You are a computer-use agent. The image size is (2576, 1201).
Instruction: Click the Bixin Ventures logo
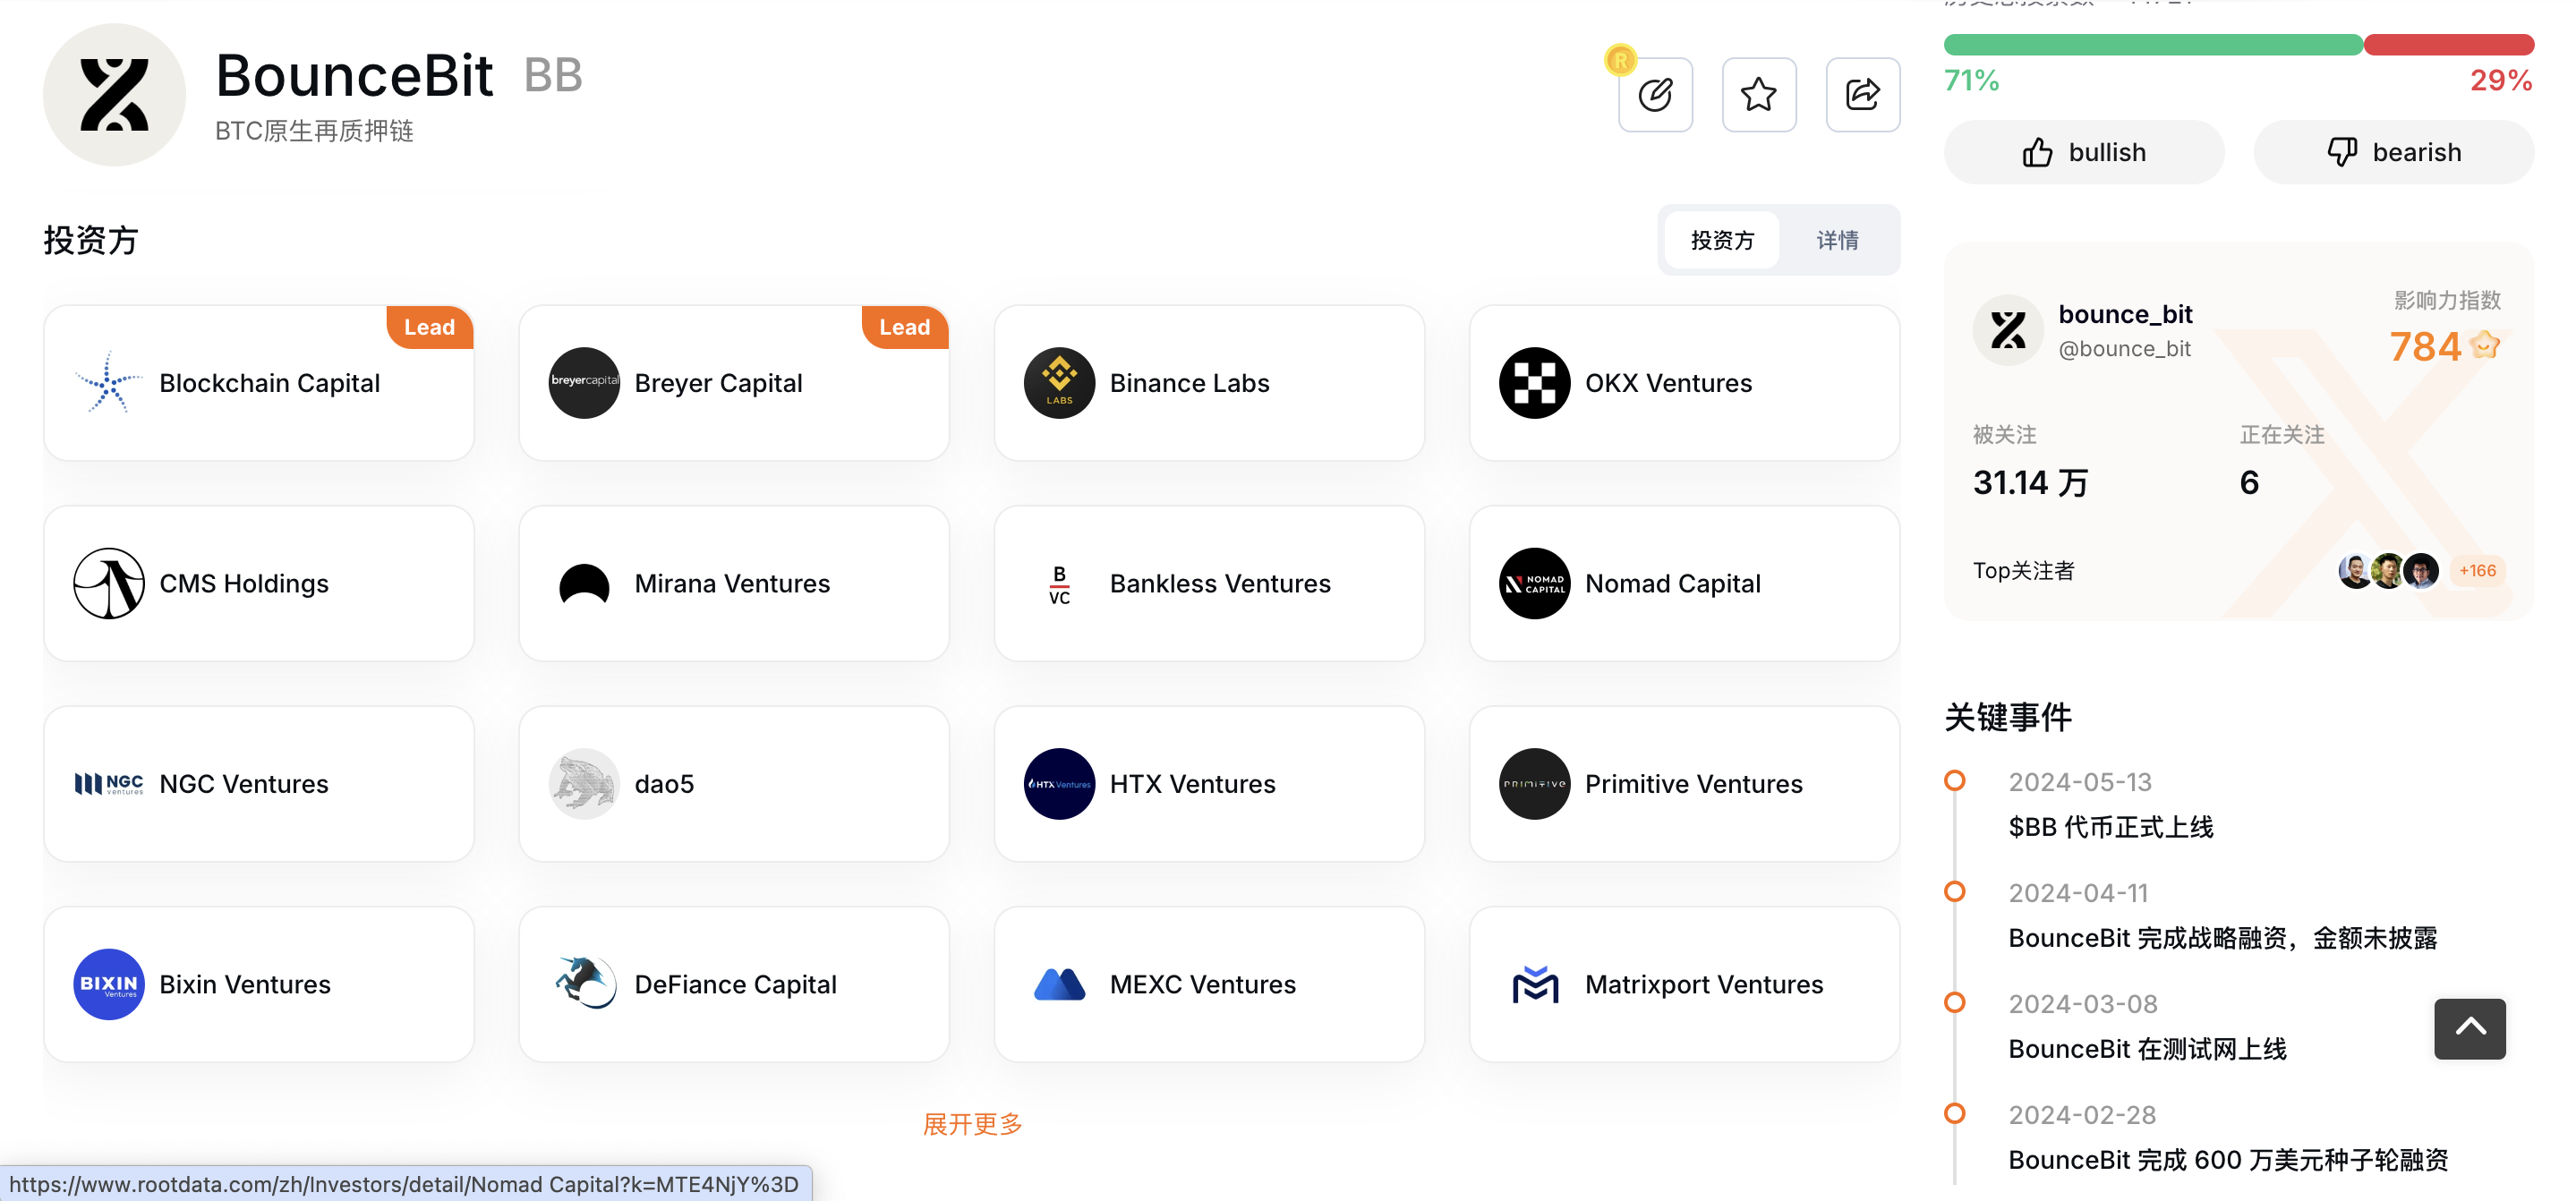pos(109,984)
